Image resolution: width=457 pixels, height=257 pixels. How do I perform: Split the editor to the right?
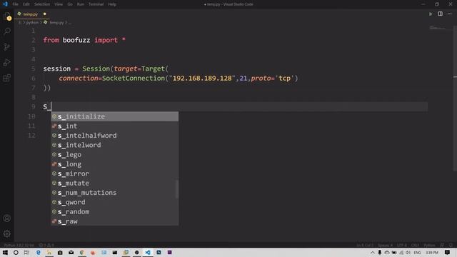440,14
